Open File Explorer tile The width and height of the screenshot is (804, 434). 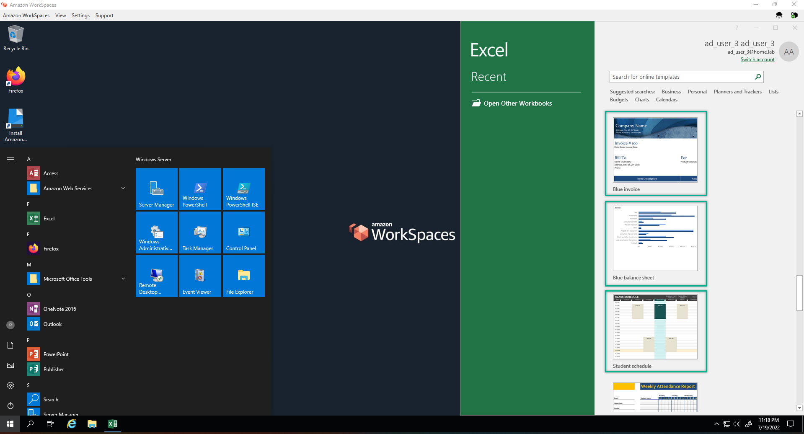point(243,276)
